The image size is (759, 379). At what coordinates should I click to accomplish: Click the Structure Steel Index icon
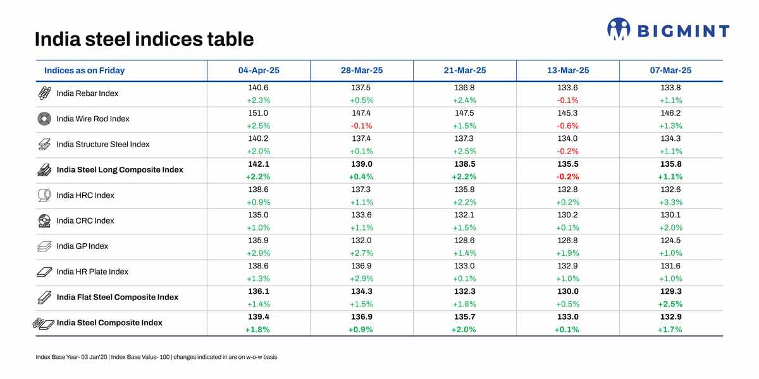click(x=44, y=145)
